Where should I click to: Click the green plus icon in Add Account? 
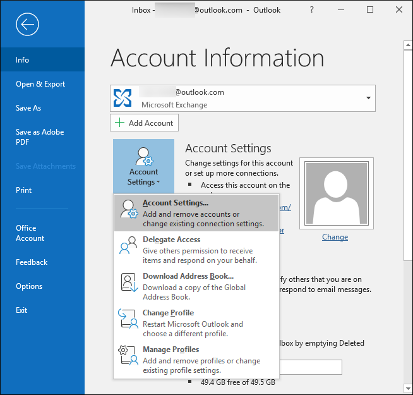point(119,123)
